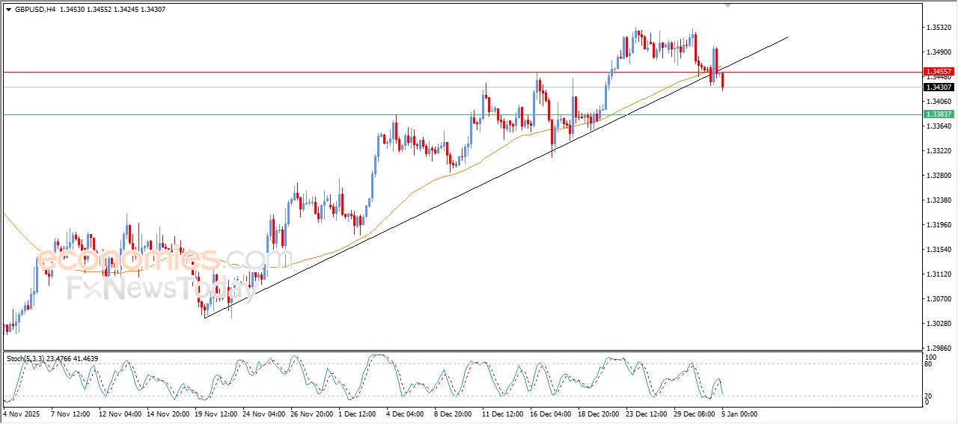The width and height of the screenshot is (958, 424).
Task: Select the green 1.33837 price label
Action: tap(939, 114)
